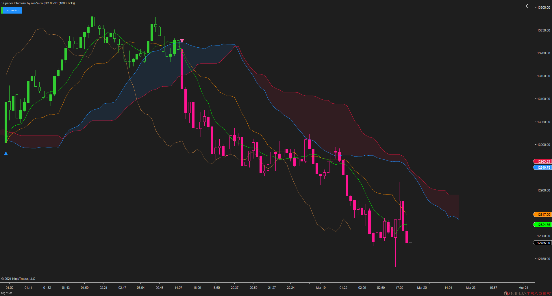Select the blue up-triangle buy marker
This screenshot has width=552, height=296.
pos(6,153)
